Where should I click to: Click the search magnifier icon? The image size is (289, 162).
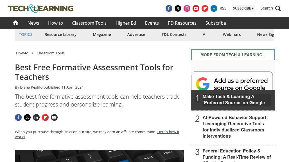point(278,8)
